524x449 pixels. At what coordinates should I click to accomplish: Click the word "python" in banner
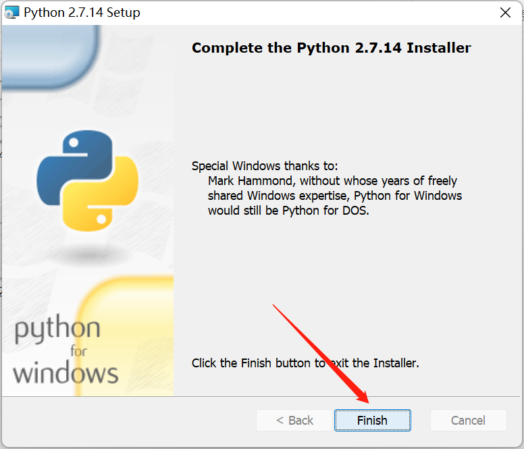point(57,331)
